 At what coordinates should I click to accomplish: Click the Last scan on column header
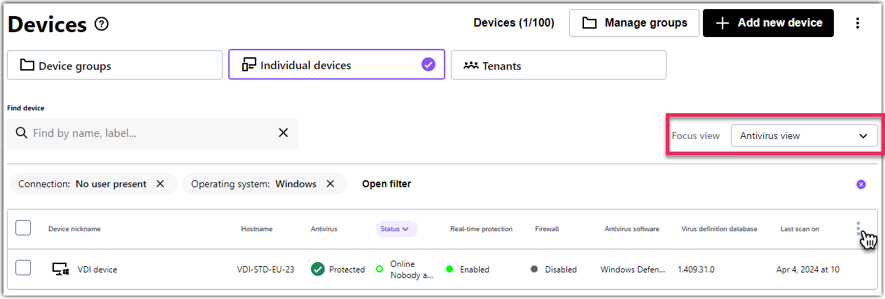[x=800, y=229]
